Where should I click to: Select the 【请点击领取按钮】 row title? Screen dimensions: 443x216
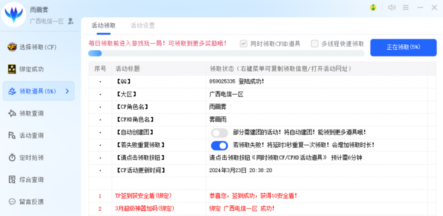click(x=140, y=158)
